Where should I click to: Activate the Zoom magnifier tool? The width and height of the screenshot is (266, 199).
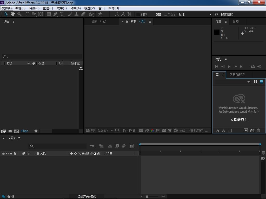[19, 14]
